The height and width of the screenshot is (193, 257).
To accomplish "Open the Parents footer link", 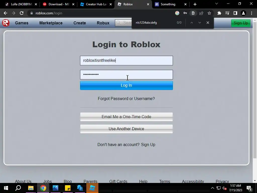I will (90, 181).
